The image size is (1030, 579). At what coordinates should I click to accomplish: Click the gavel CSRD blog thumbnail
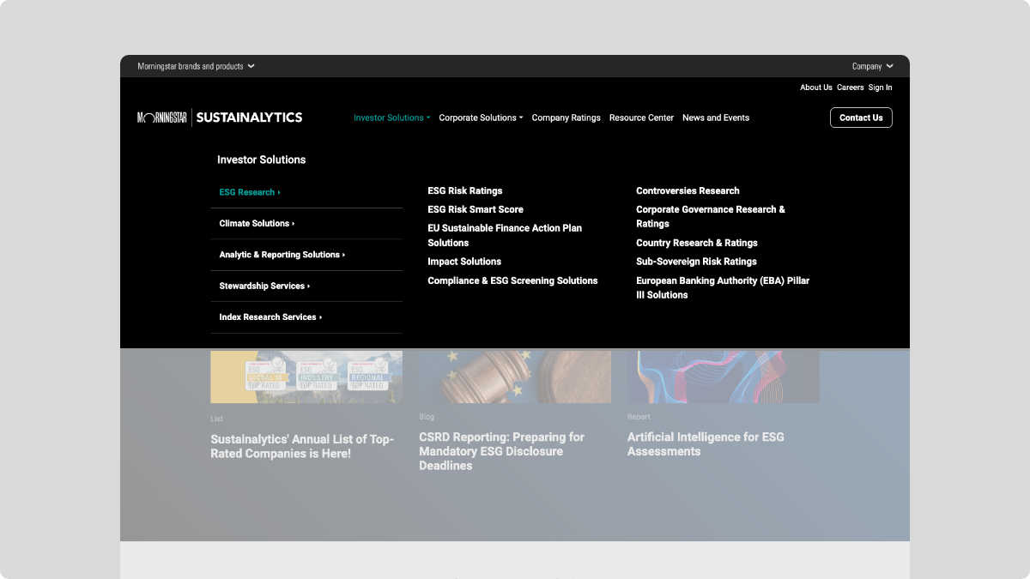[515, 377]
